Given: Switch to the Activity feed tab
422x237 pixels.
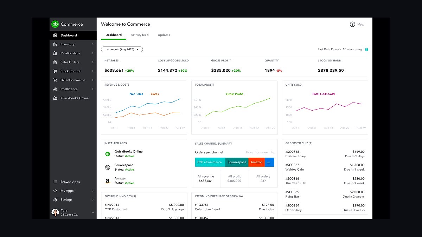Looking at the screenshot, I should [140, 35].
